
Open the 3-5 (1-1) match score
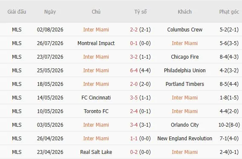pos(140,98)
